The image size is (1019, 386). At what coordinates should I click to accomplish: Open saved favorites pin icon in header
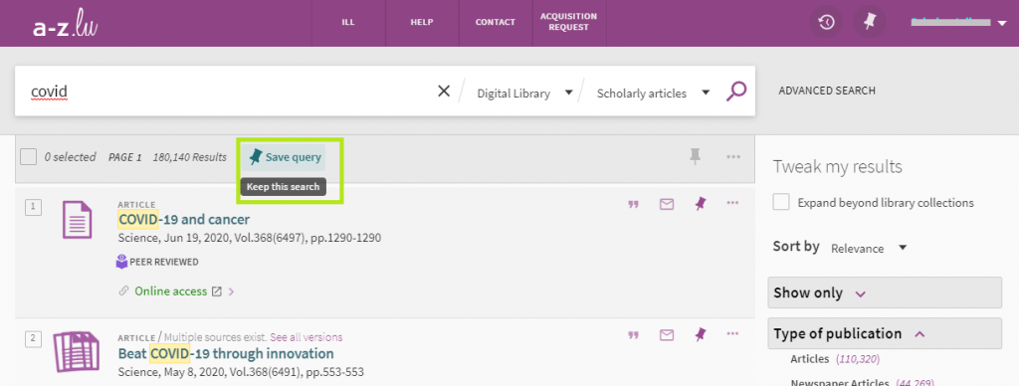click(x=870, y=23)
